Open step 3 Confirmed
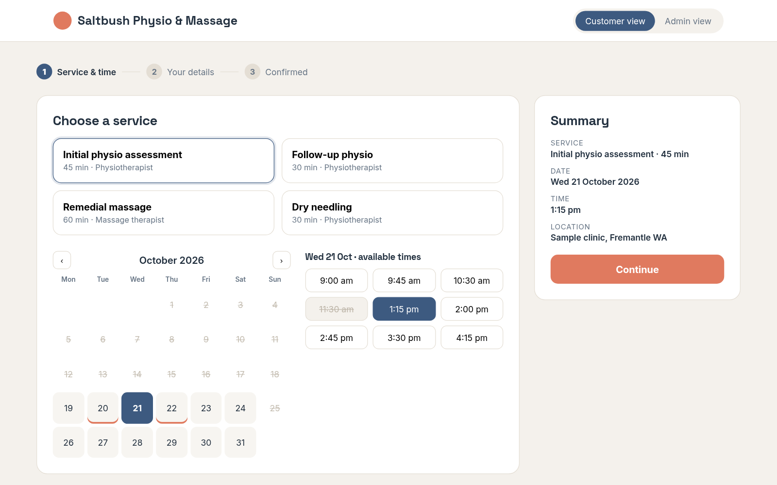The width and height of the screenshot is (777, 485). click(276, 72)
